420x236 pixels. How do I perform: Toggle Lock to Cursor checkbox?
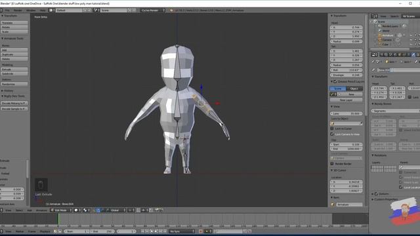click(x=332, y=128)
